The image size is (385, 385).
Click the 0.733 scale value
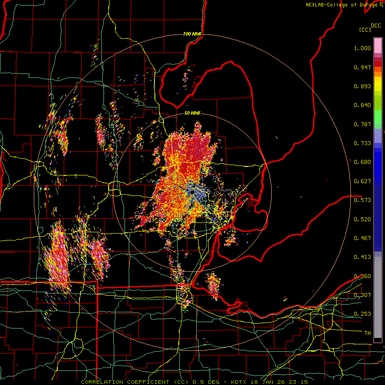click(362, 143)
